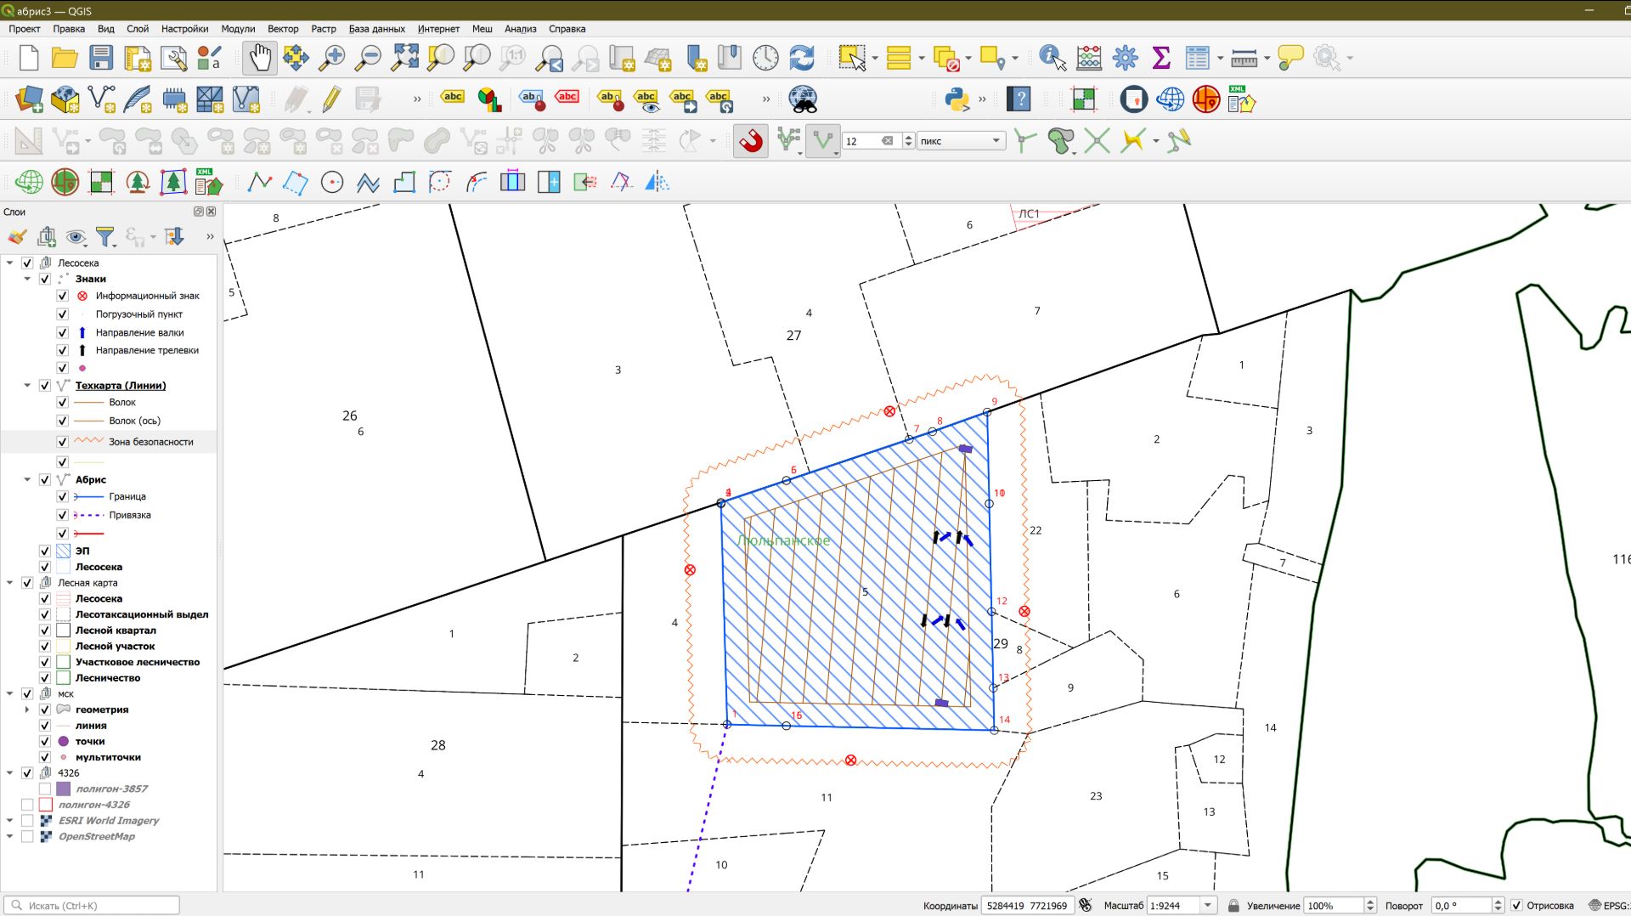This screenshot has width=1631, height=916.
Task: Float the Layers panel with the dock button
Action: click(199, 212)
